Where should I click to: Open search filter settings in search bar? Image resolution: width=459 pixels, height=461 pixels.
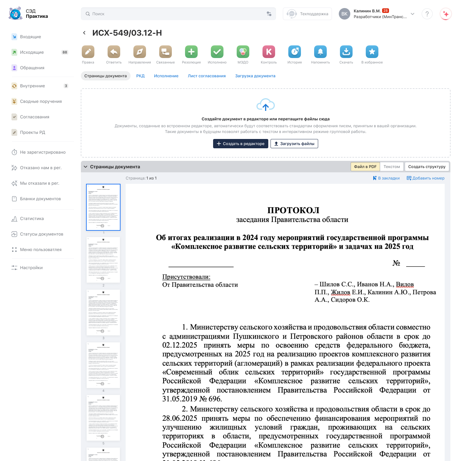click(x=269, y=14)
